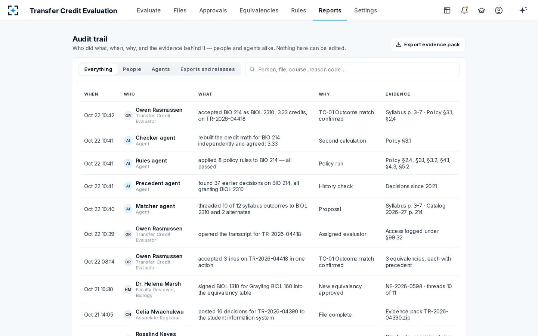
Task: Click the WHEN column header
Action: 91,94
